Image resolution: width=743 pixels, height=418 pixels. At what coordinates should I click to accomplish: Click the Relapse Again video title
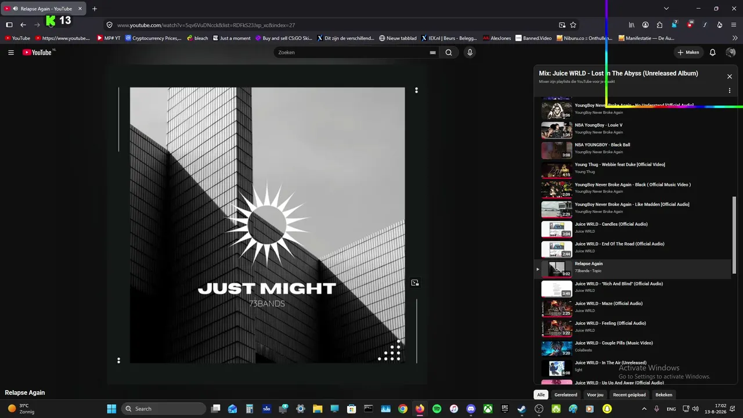coord(25,392)
